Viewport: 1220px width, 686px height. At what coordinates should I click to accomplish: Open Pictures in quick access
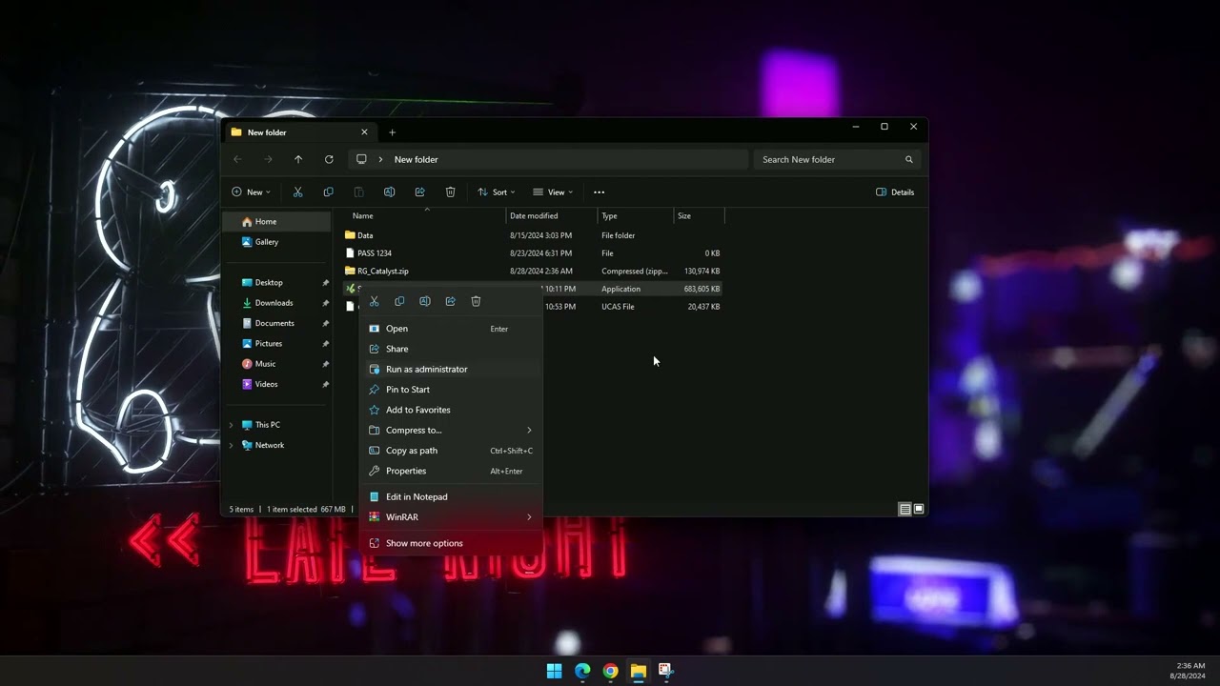pyautogui.click(x=277, y=344)
